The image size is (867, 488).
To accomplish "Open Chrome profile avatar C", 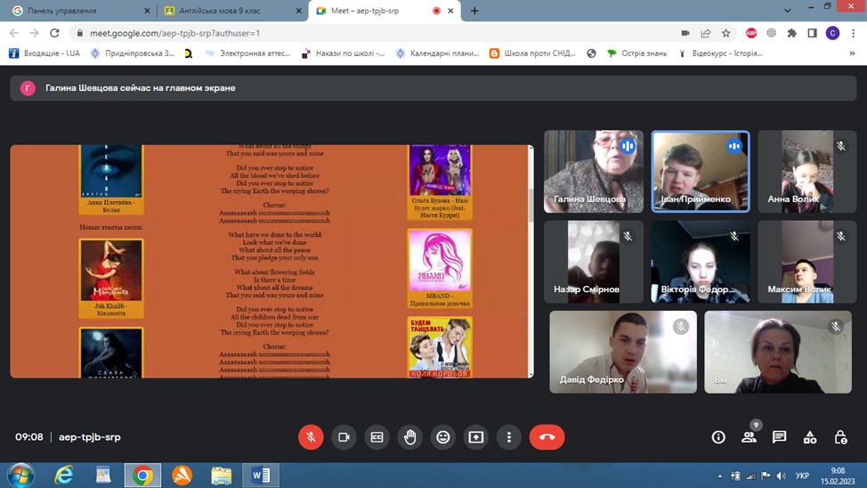I will pos(832,33).
